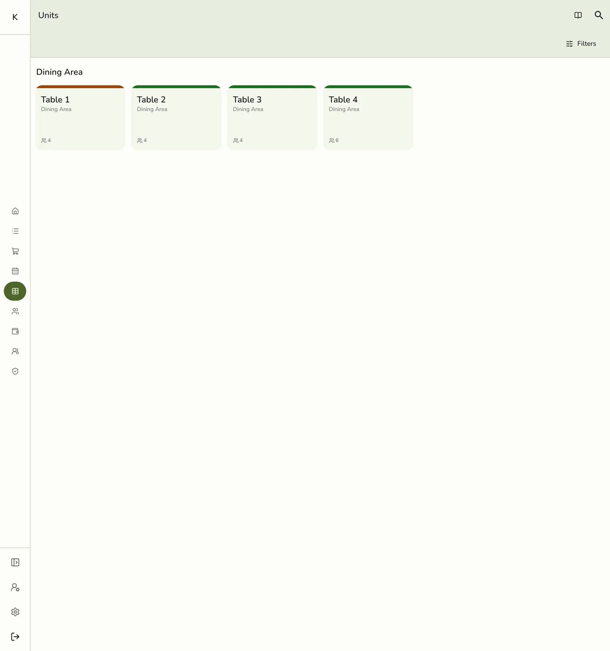This screenshot has width=610, height=651.
Task: Open the calendar icon in sidebar
Action: [15, 271]
